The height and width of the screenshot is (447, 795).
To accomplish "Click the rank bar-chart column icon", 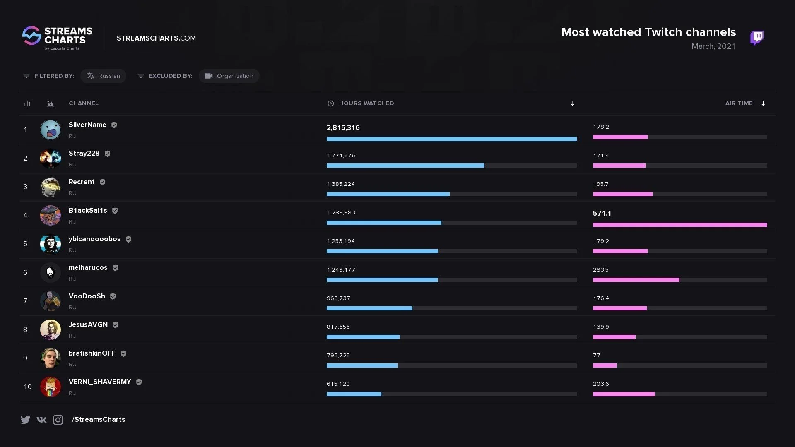I will click(x=27, y=103).
